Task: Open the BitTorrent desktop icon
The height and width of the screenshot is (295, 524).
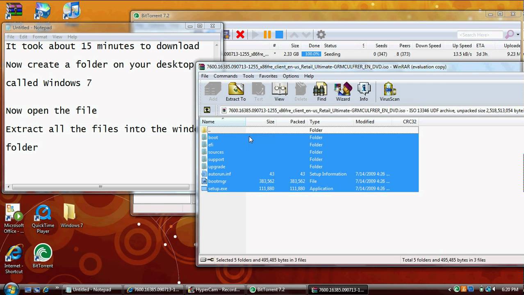Action: [43, 256]
